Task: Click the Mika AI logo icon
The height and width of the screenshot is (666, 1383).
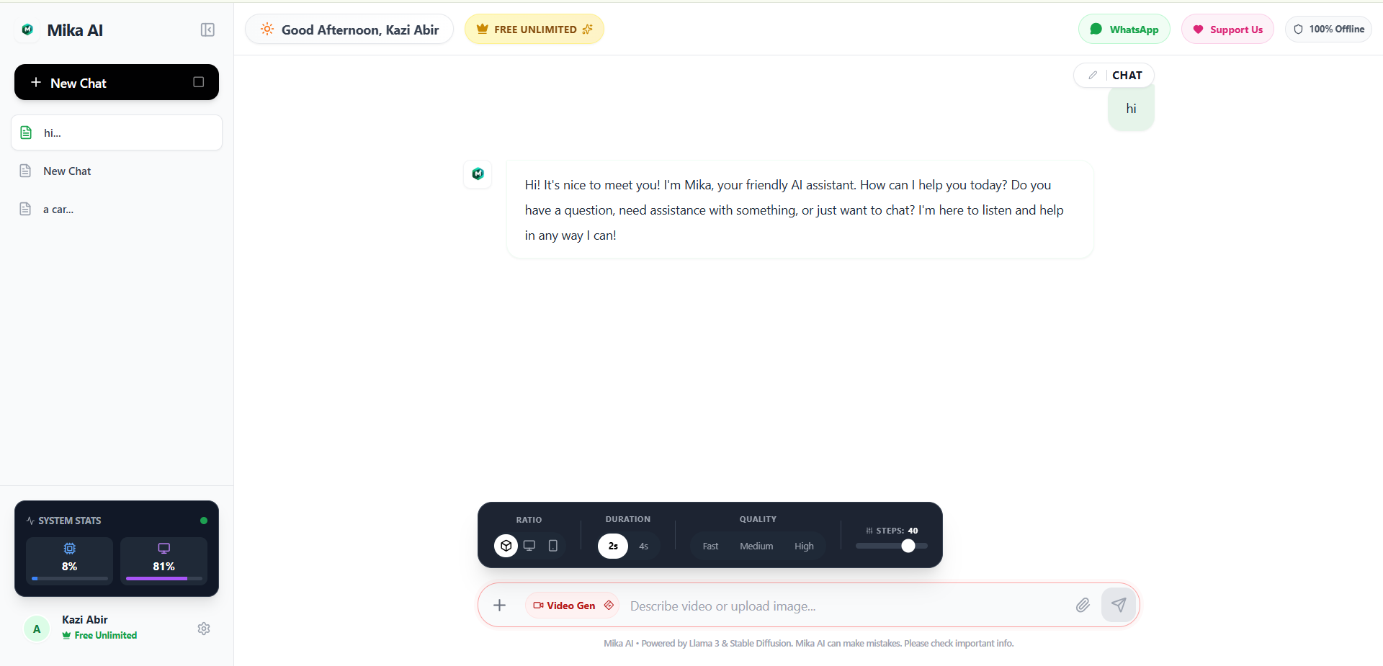Action: pyautogui.click(x=27, y=30)
